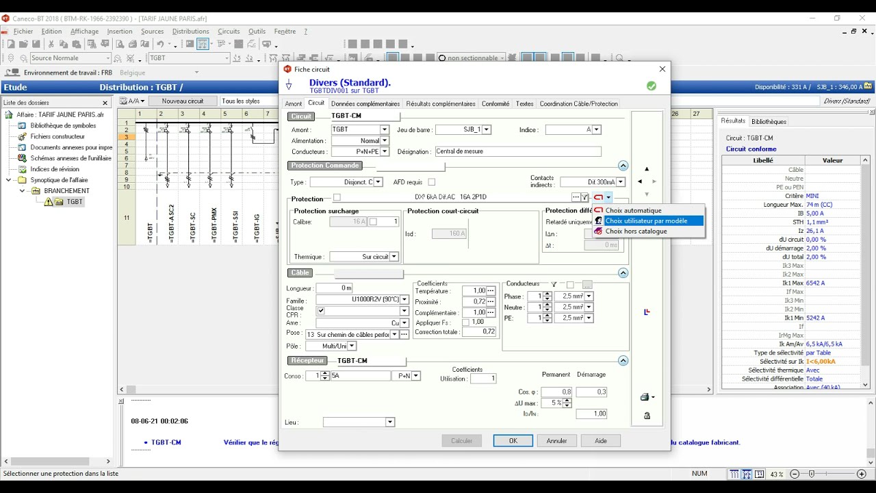Open the Amont TGBT dropdown
Image resolution: width=876 pixels, height=493 pixels.
point(384,129)
